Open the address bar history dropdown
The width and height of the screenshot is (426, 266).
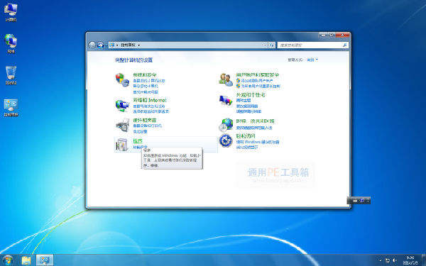click(x=265, y=45)
